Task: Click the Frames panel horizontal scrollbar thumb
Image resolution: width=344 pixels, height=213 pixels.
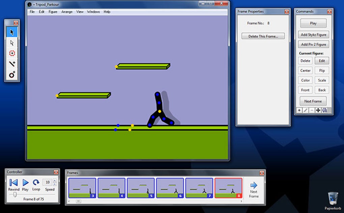Action: click(x=78, y=201)
